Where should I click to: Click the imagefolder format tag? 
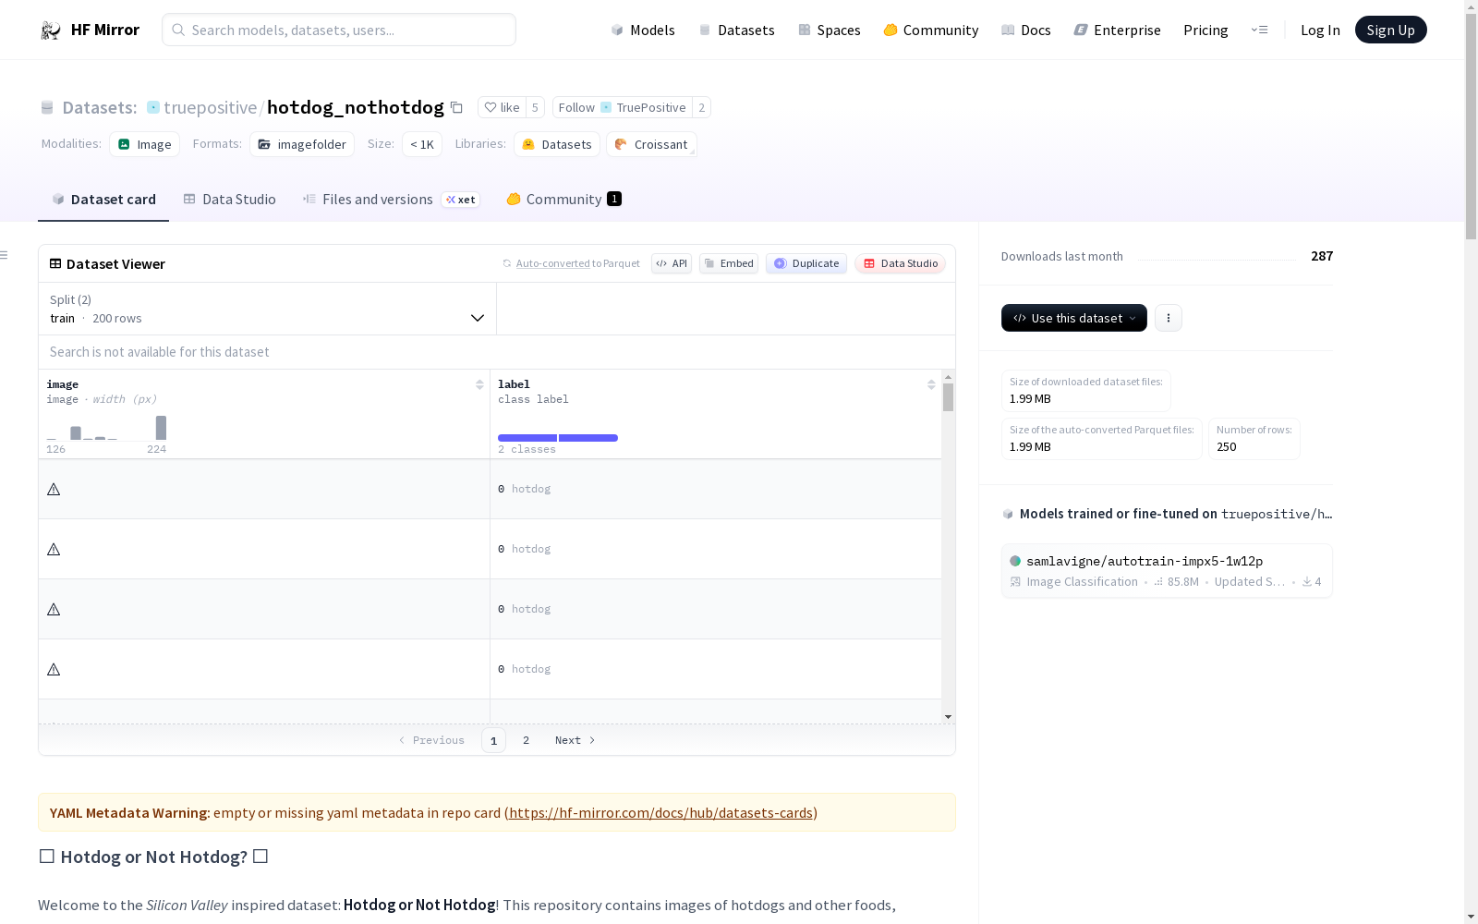pos(302,144)
